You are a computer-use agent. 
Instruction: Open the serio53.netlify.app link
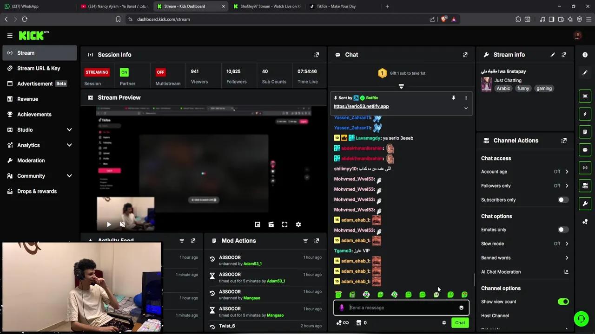coord(361,106)
